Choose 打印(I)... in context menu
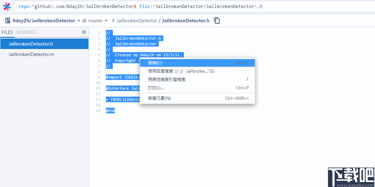Screen dimensions: 375x187 point(197,88)
